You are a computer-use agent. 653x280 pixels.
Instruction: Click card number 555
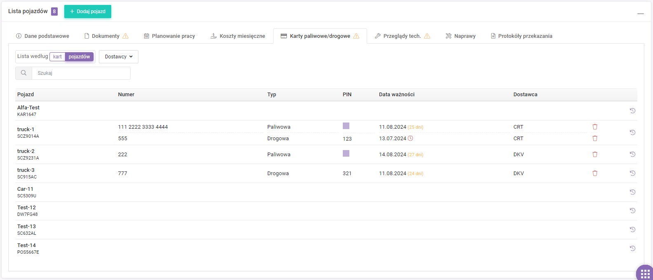pos(123,138)
